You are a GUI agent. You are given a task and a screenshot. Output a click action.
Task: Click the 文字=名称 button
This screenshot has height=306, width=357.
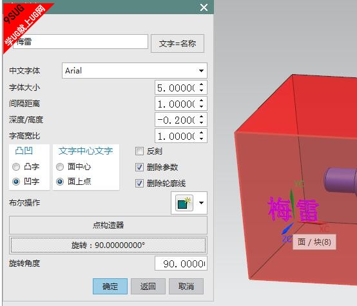pos(177,44)
